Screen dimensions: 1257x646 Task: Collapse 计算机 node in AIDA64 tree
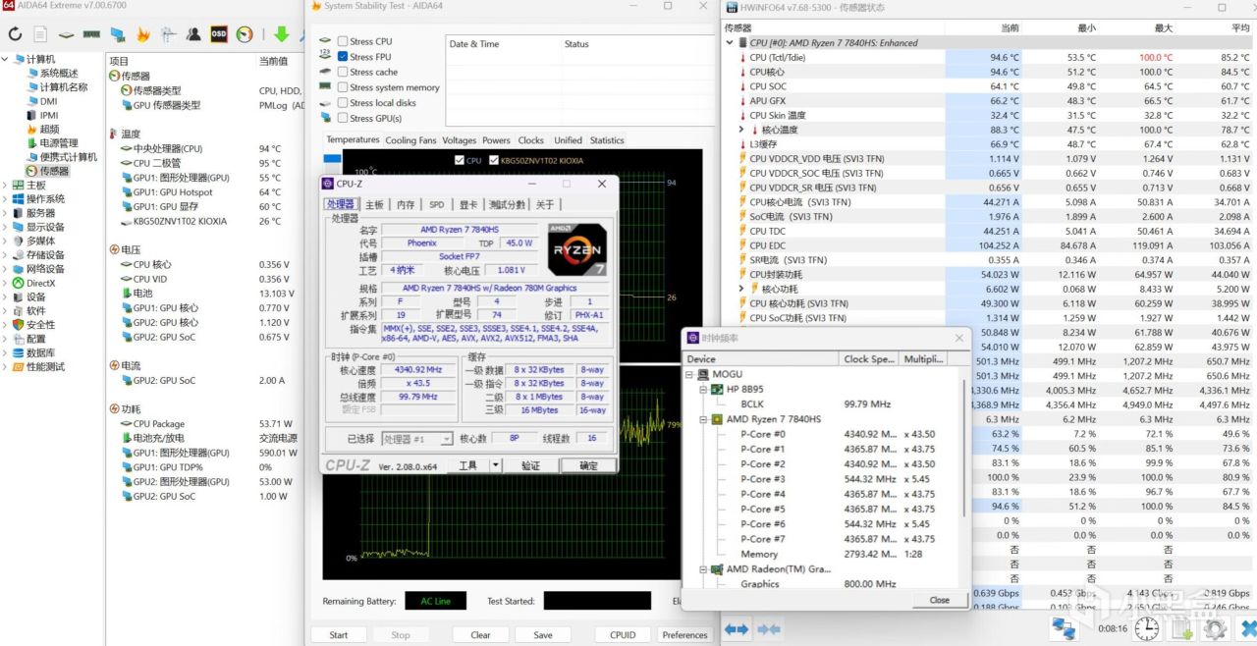pos(5,59)
